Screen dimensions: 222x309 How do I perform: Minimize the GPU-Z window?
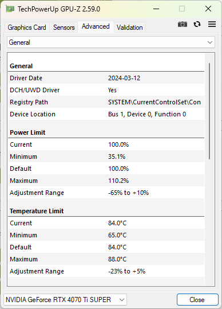pos(156,9)
